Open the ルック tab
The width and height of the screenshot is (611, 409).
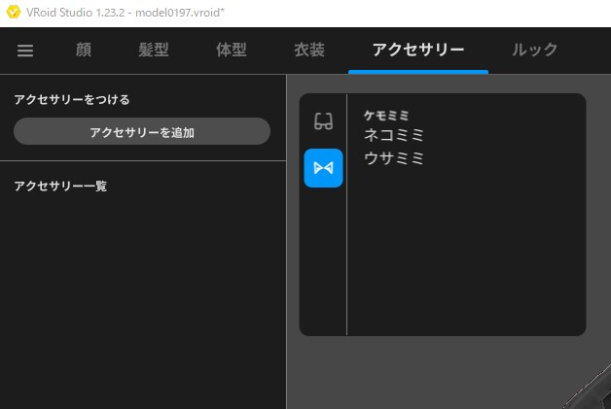(x=535, y=51)
